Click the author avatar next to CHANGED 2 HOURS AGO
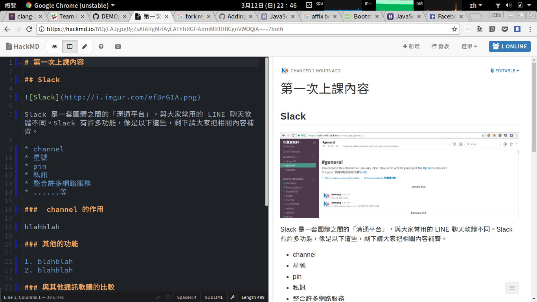537x302 pixels. coord(285,71)
